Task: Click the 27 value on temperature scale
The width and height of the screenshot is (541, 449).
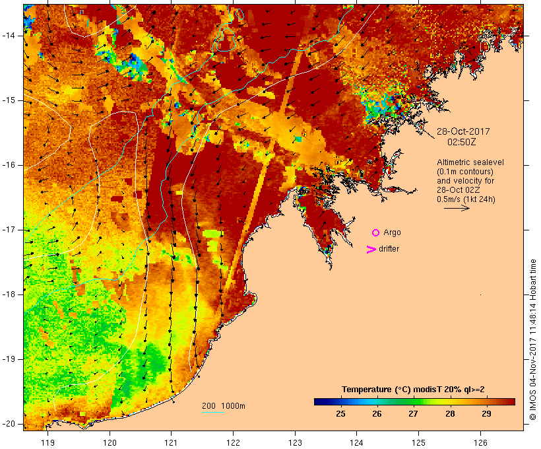Action: click(x=414, y=414)
